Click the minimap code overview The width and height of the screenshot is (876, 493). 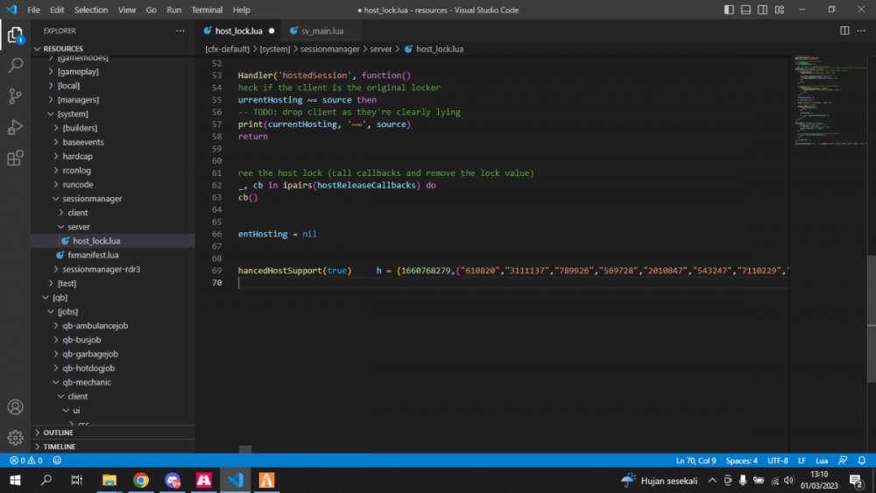pyautogui.click(x=823, y=101)
